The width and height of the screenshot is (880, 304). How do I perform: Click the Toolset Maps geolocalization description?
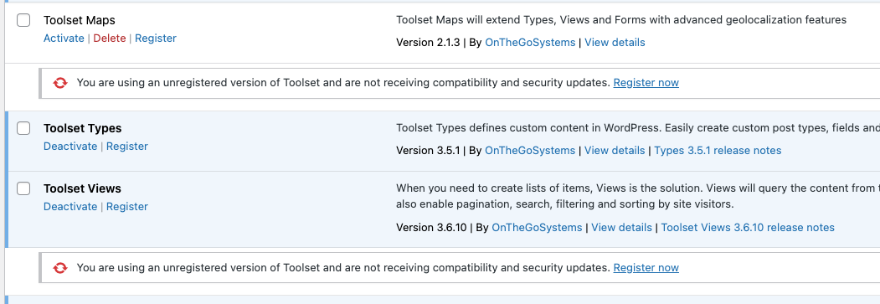point(621,20)
